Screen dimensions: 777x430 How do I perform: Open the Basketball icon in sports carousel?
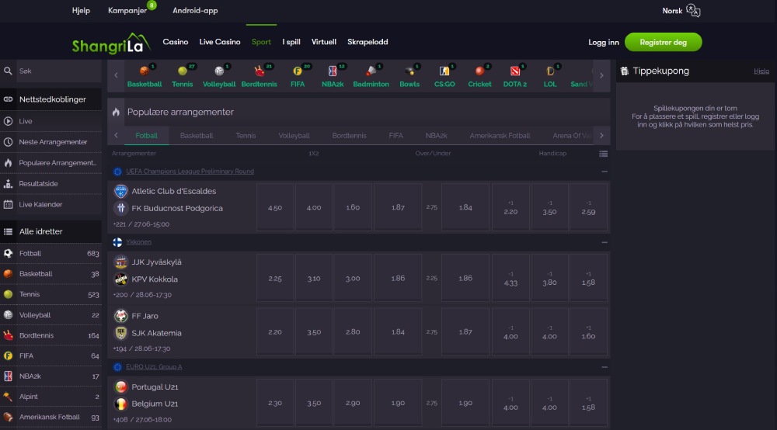tap(145, 76)
